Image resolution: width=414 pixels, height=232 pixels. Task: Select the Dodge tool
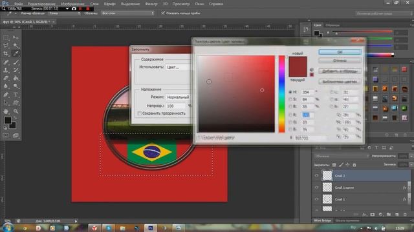(16, 86)
